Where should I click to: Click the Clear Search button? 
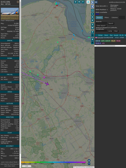pyautogui.click(x=101, y=26)
